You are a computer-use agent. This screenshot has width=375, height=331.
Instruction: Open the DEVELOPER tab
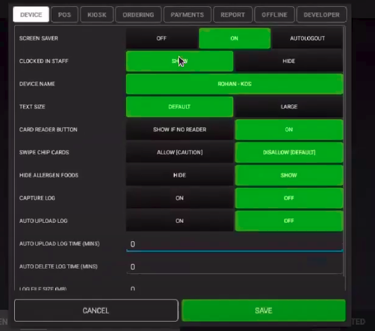(321, 15)
